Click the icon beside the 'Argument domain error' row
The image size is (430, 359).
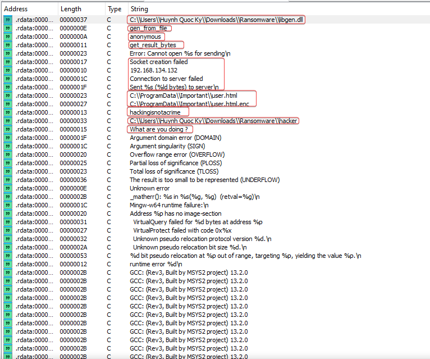(x=8, y=138)
